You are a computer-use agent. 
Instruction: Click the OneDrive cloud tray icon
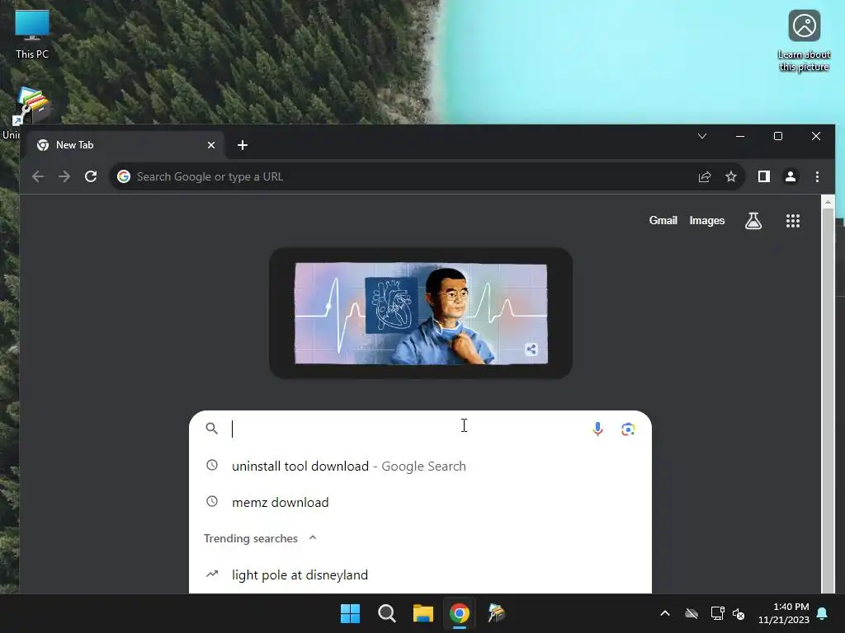pos(692,613)
